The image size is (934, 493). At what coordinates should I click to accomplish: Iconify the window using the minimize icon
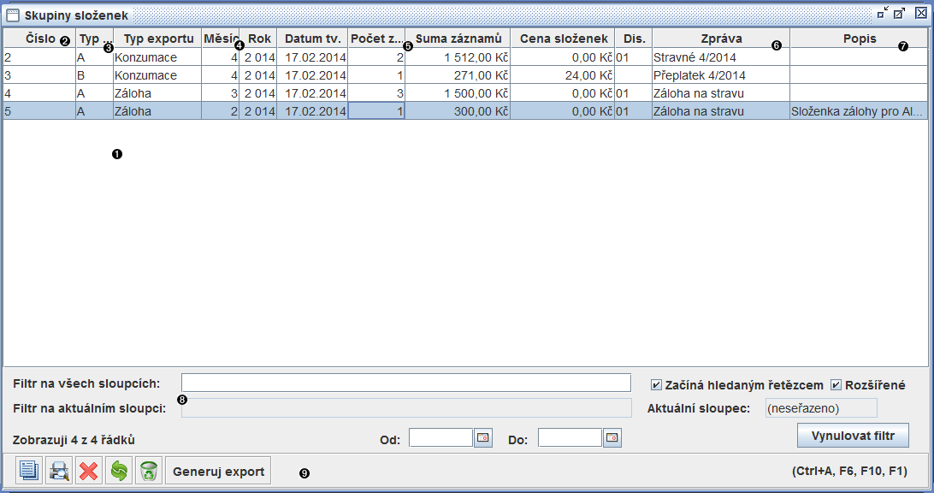point(882,14)
